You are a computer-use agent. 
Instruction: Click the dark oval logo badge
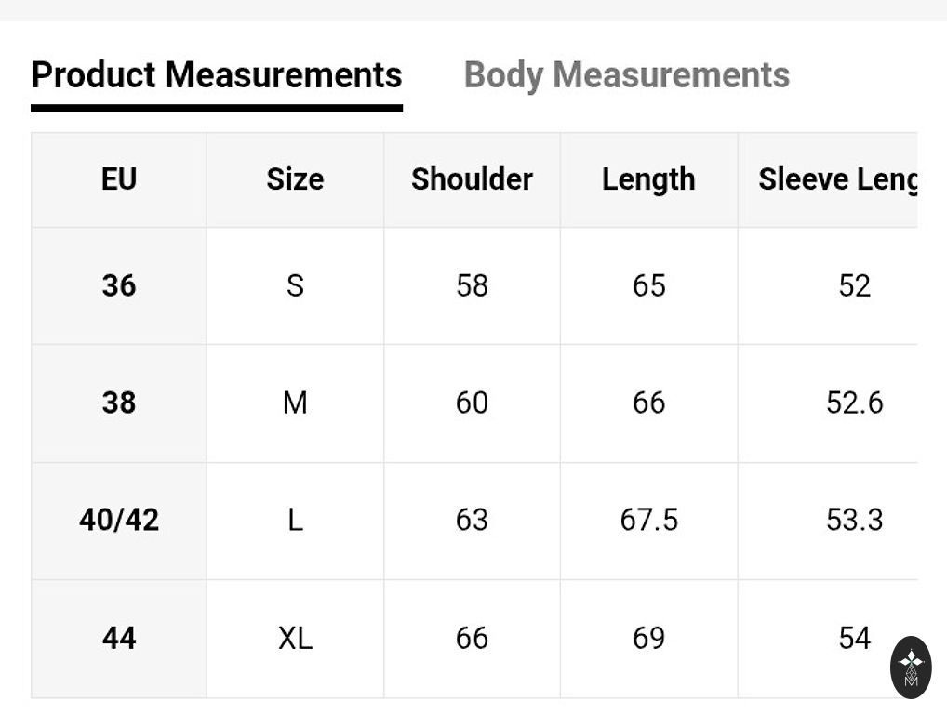click(911, 668)
